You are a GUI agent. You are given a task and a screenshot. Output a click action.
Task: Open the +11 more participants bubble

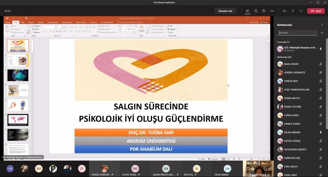(x=10, y=169)
